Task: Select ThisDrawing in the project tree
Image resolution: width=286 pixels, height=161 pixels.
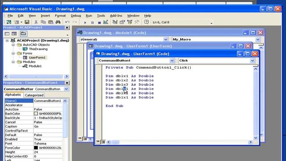Action: (38, 49)
